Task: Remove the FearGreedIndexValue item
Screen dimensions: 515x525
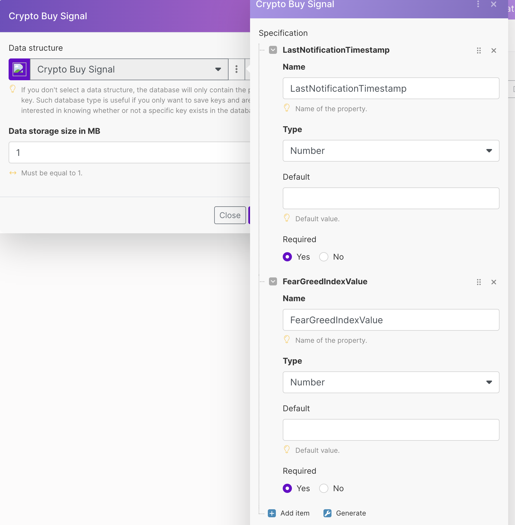Action: click(x=493, y=282)
